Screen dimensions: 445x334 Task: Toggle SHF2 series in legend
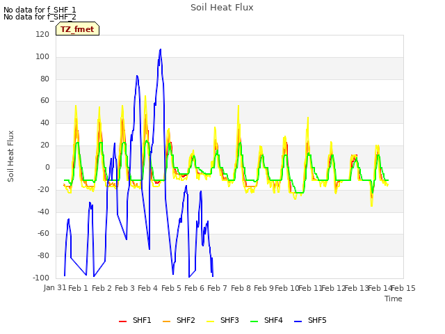pyautogui.click(x=179, y=320)
